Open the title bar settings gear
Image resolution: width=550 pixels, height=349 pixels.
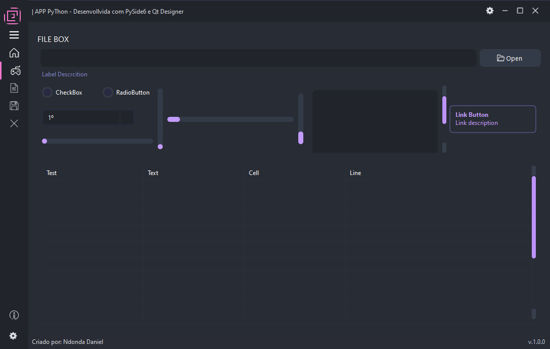pyautogui.click(x=490, y=11)
